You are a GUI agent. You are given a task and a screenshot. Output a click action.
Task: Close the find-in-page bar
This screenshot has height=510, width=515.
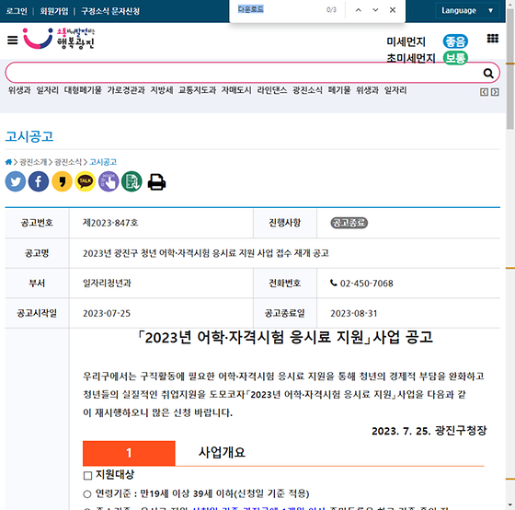pyautogui.click(x=393, y=10)
